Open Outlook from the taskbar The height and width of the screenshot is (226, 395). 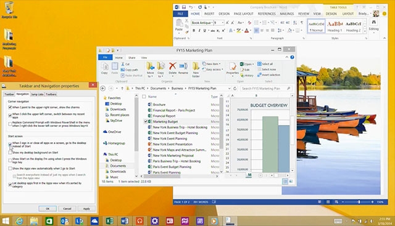(x=64, y=221)
